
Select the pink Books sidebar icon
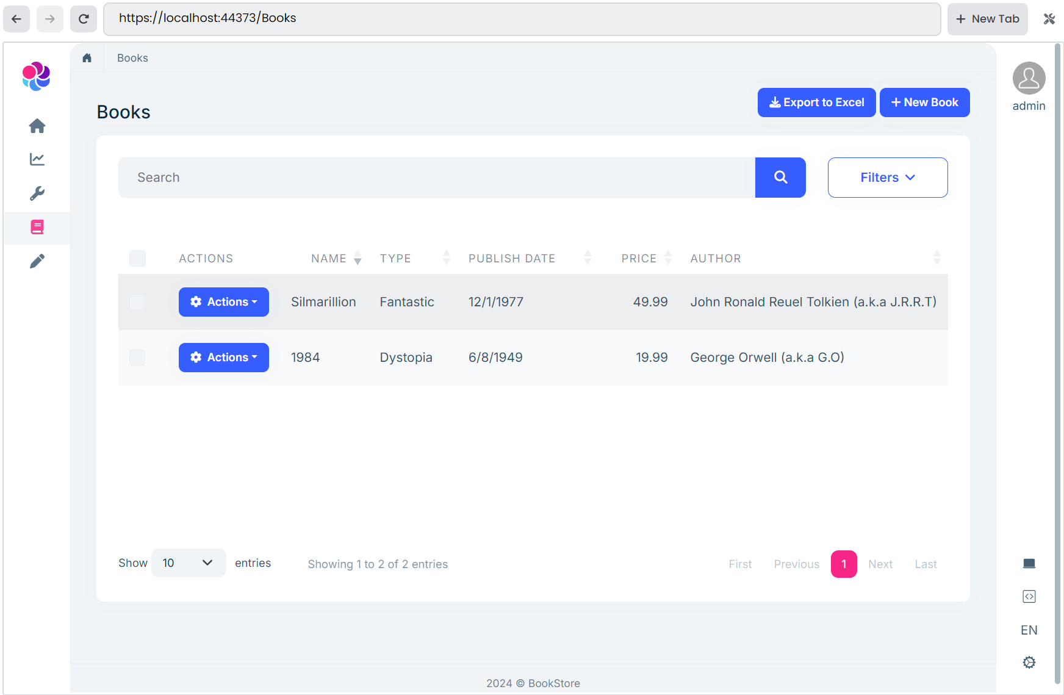point(37,228)
